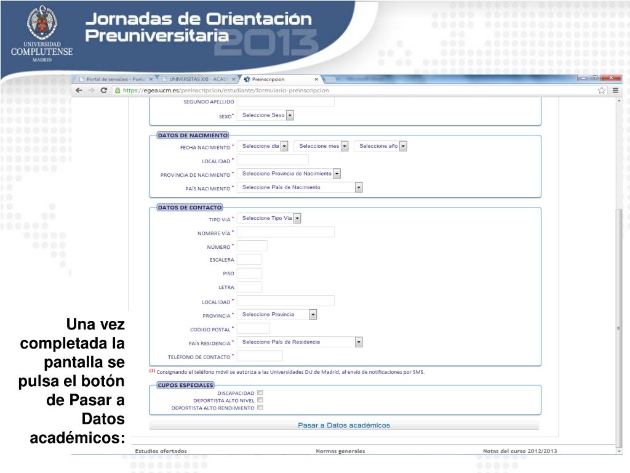Click the Nombre Vía input field

coord(285,232)
